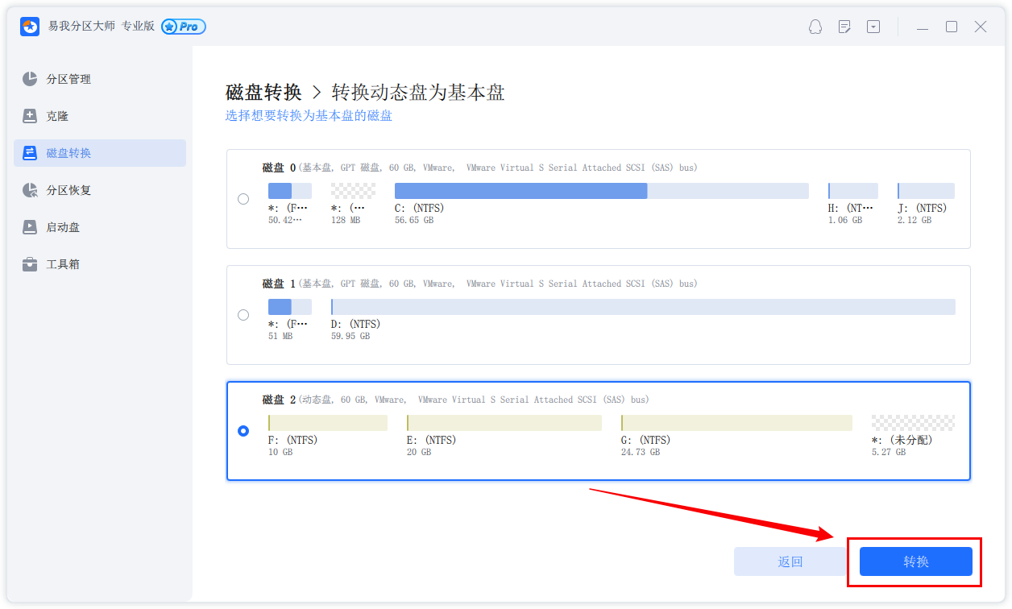Select the Disk 1 (磁盘 1) radio button
The image size is (1012, 609).
pos(243,315)
